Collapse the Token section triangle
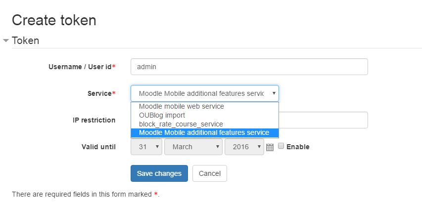 coord(6,41)
